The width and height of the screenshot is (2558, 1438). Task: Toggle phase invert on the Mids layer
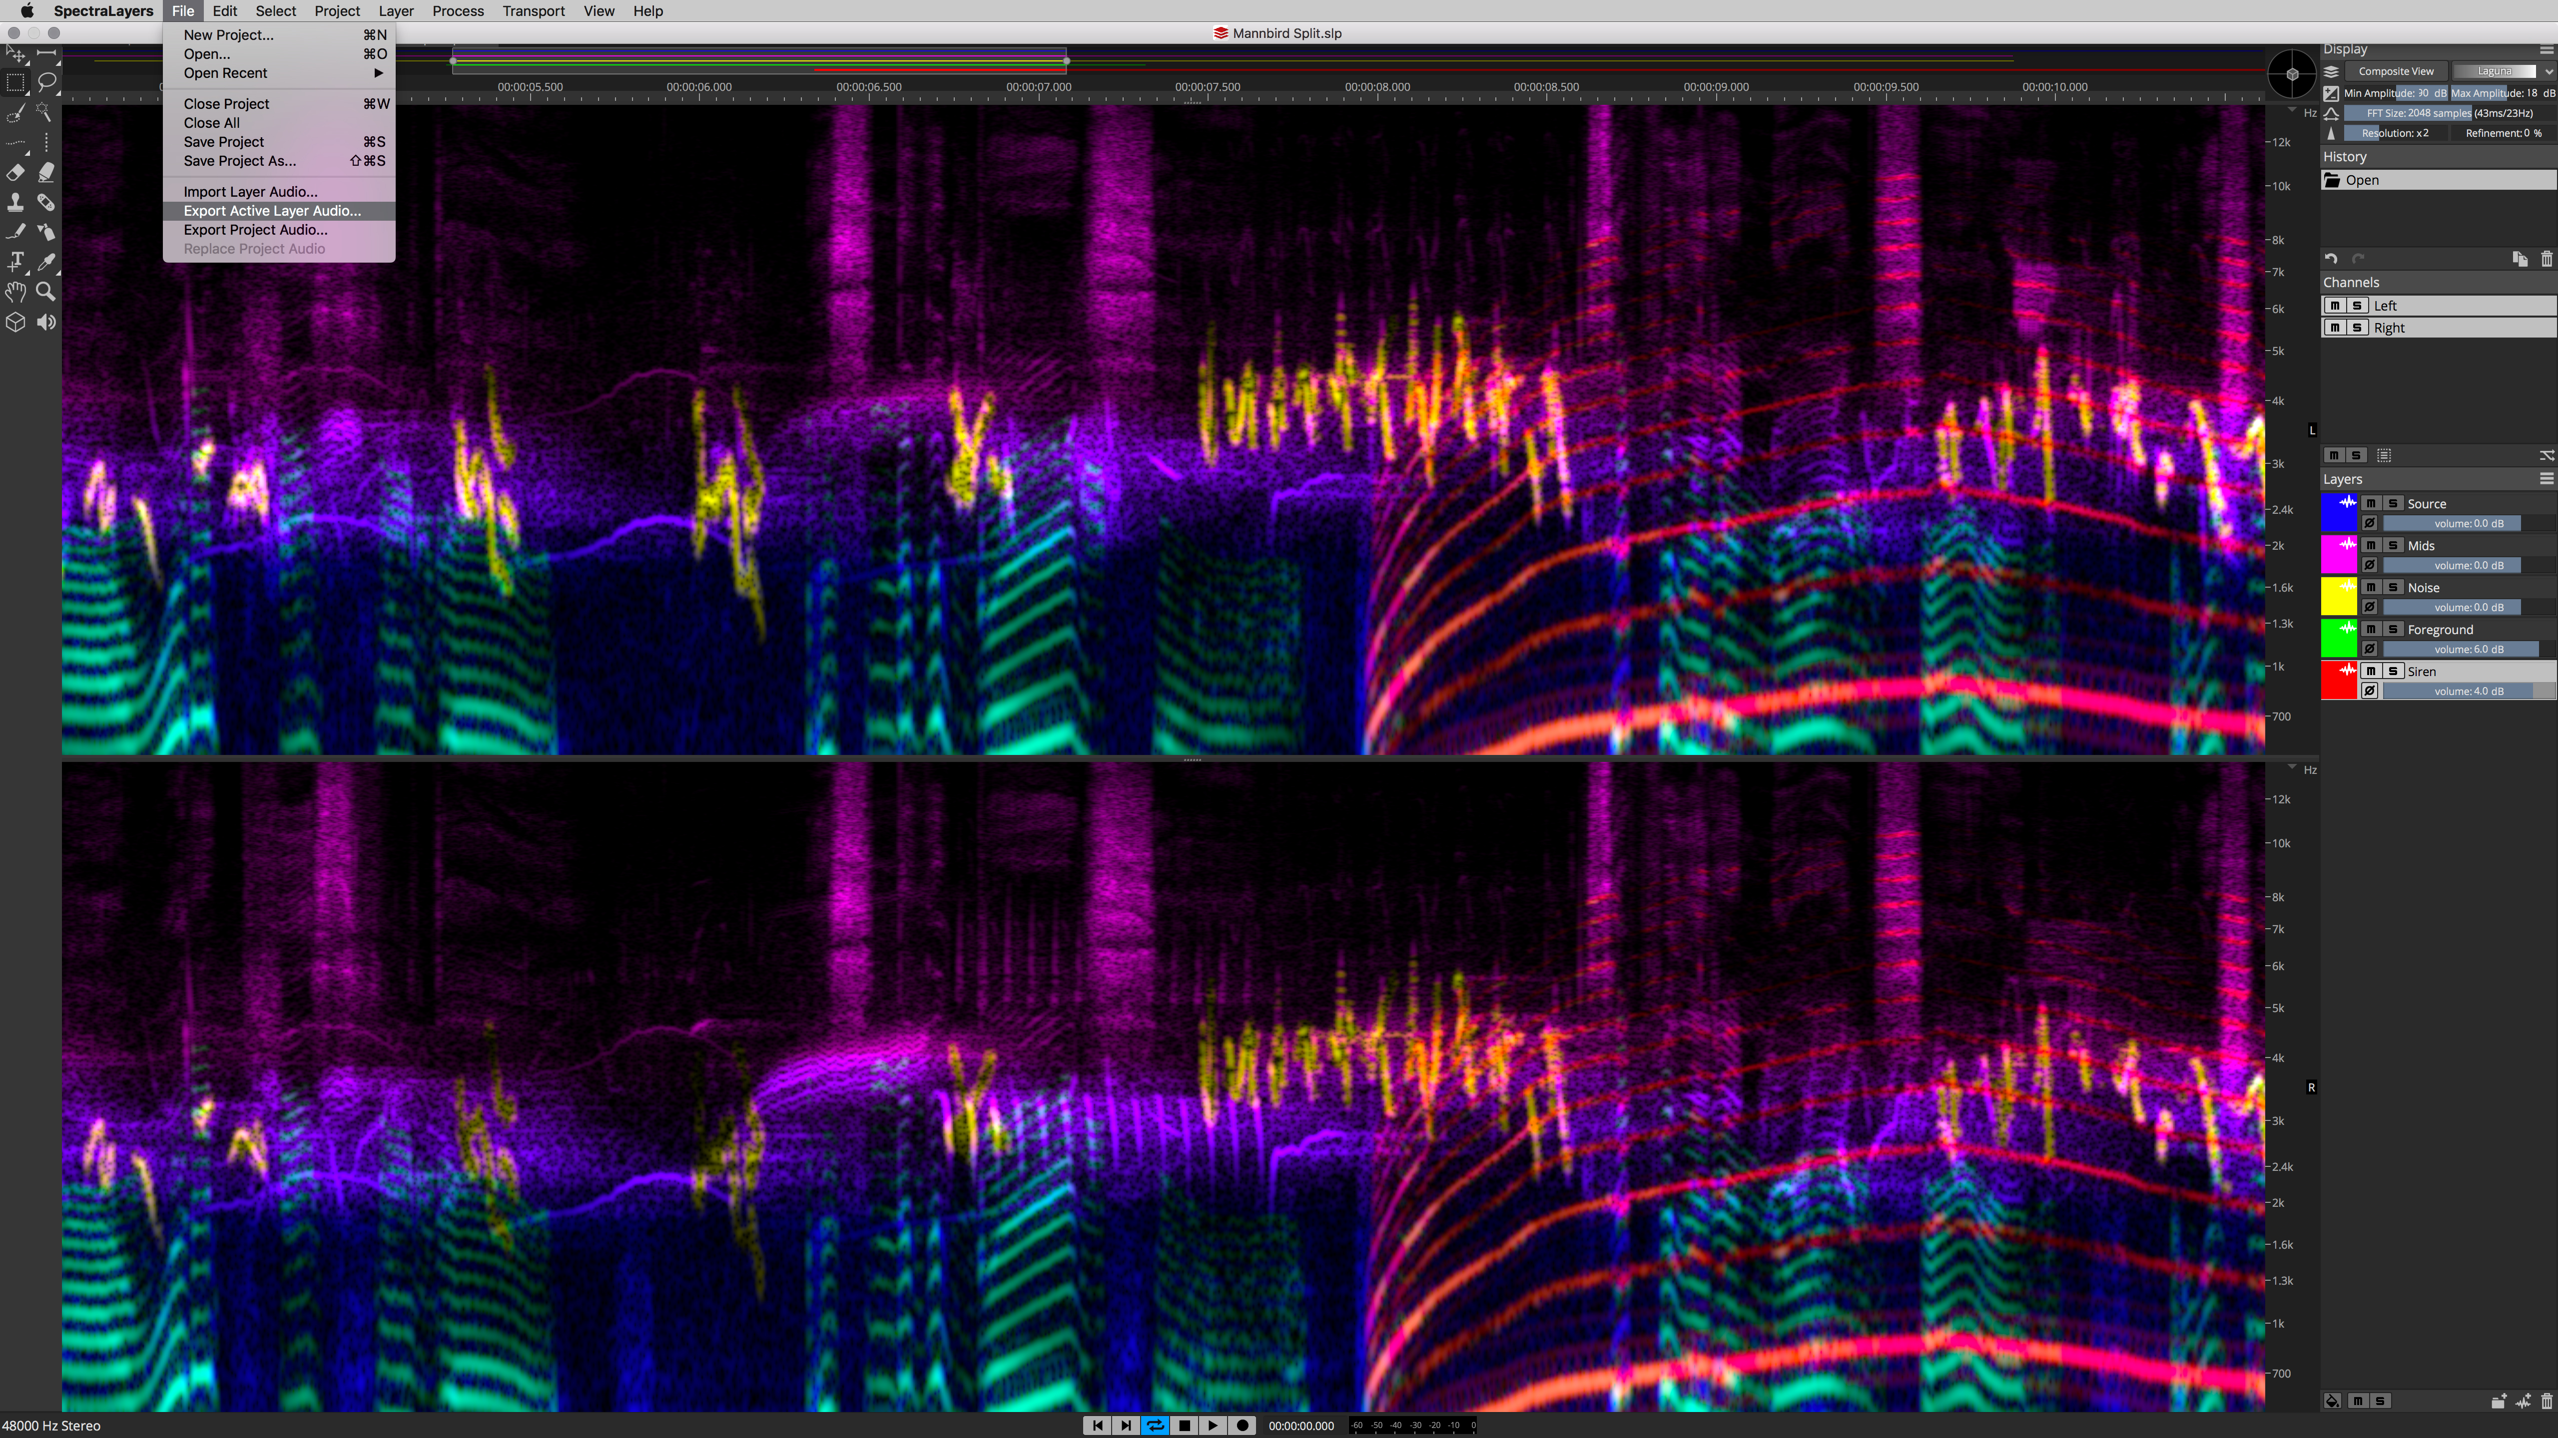[2370, 565]
